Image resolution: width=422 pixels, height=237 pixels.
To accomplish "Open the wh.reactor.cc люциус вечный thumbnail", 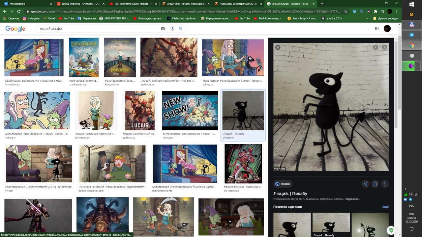I will (x=243, y=164).
